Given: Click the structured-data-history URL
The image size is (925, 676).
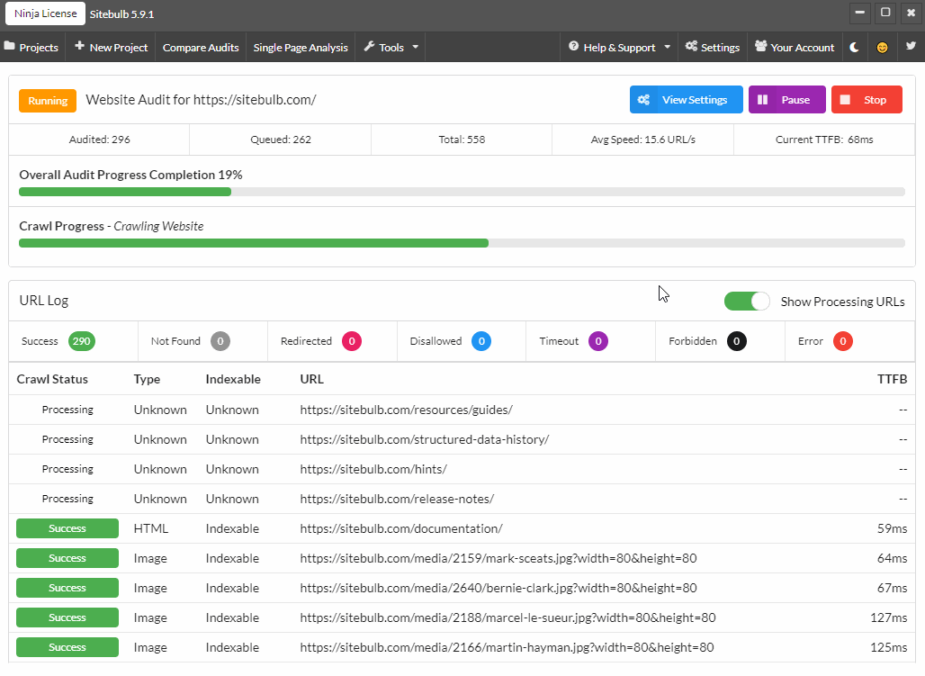Looking at the screenshot, I should tap(425, 440).
